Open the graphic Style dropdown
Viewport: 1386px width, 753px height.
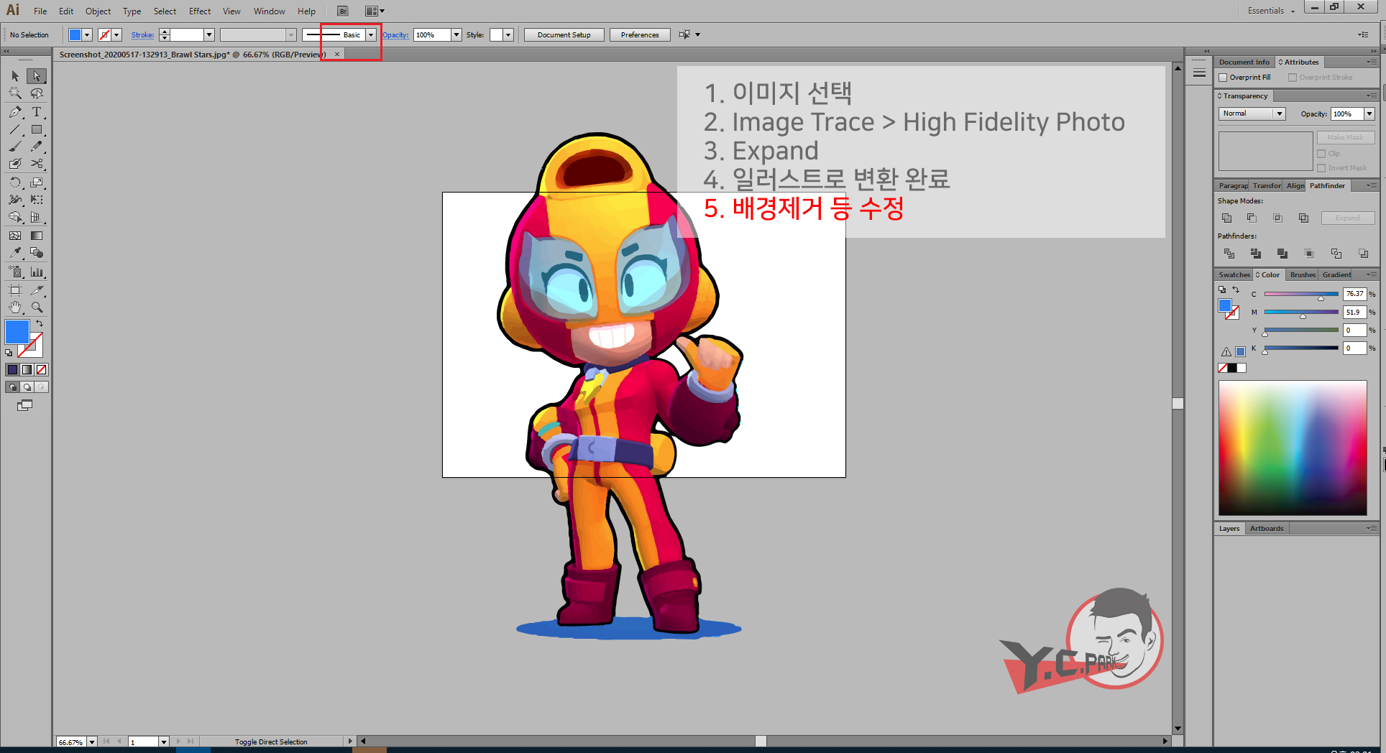click(508, 34)
